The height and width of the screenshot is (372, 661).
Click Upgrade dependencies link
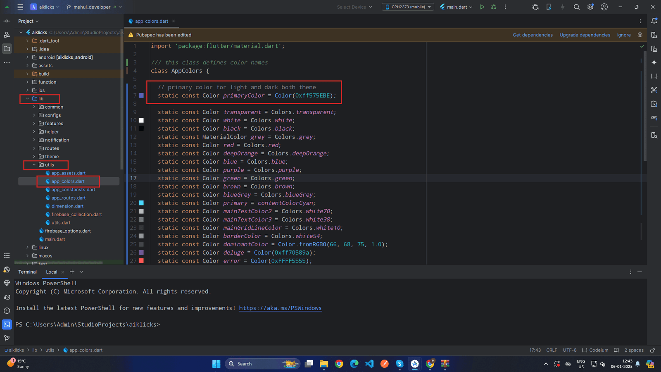tap(585, 35)
